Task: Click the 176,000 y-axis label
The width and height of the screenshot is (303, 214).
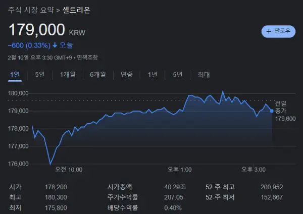Action: click(x=18, y=164)
